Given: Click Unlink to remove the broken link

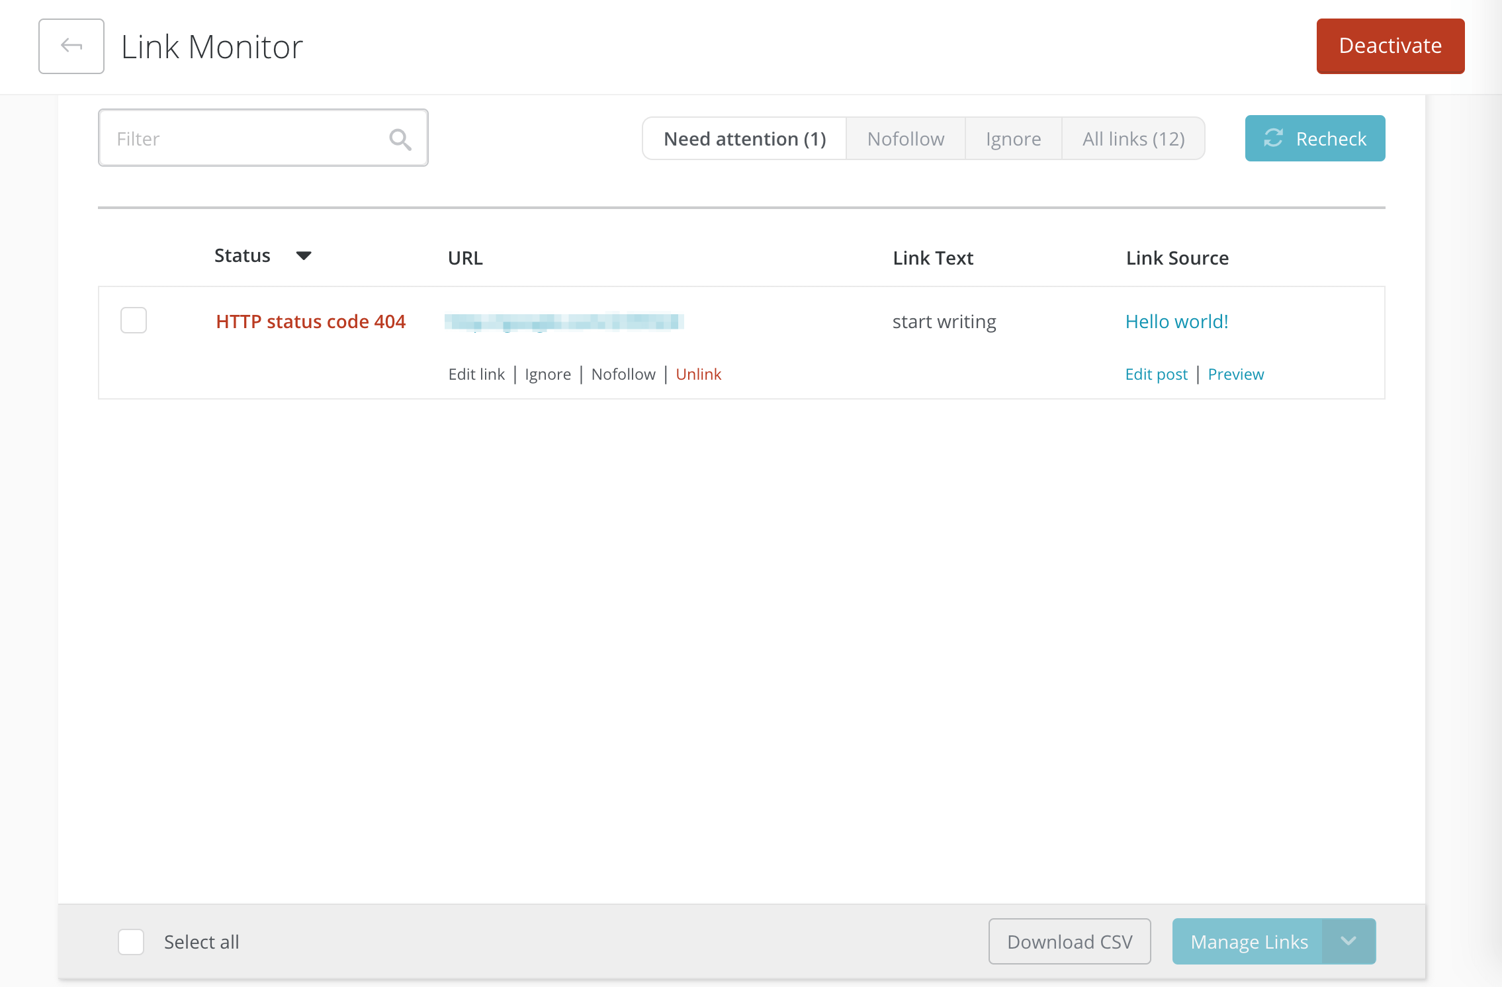Looking at the screenshot, I should pos(697,373).
